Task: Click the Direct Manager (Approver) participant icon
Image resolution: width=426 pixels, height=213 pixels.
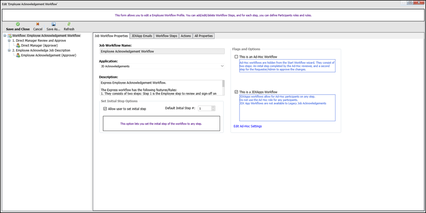Action: click(18, 45)
